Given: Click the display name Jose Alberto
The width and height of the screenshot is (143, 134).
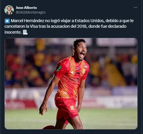Looking at the screenshot, I should coord(26,8).
